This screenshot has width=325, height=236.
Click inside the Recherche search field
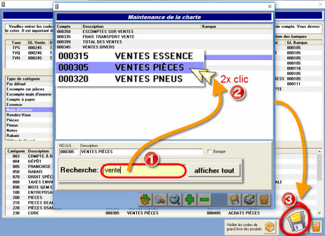[144, 170]
